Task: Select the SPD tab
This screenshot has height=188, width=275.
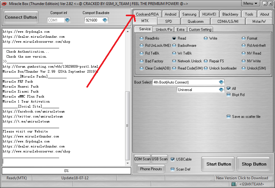Action: [x=169, y=21]
